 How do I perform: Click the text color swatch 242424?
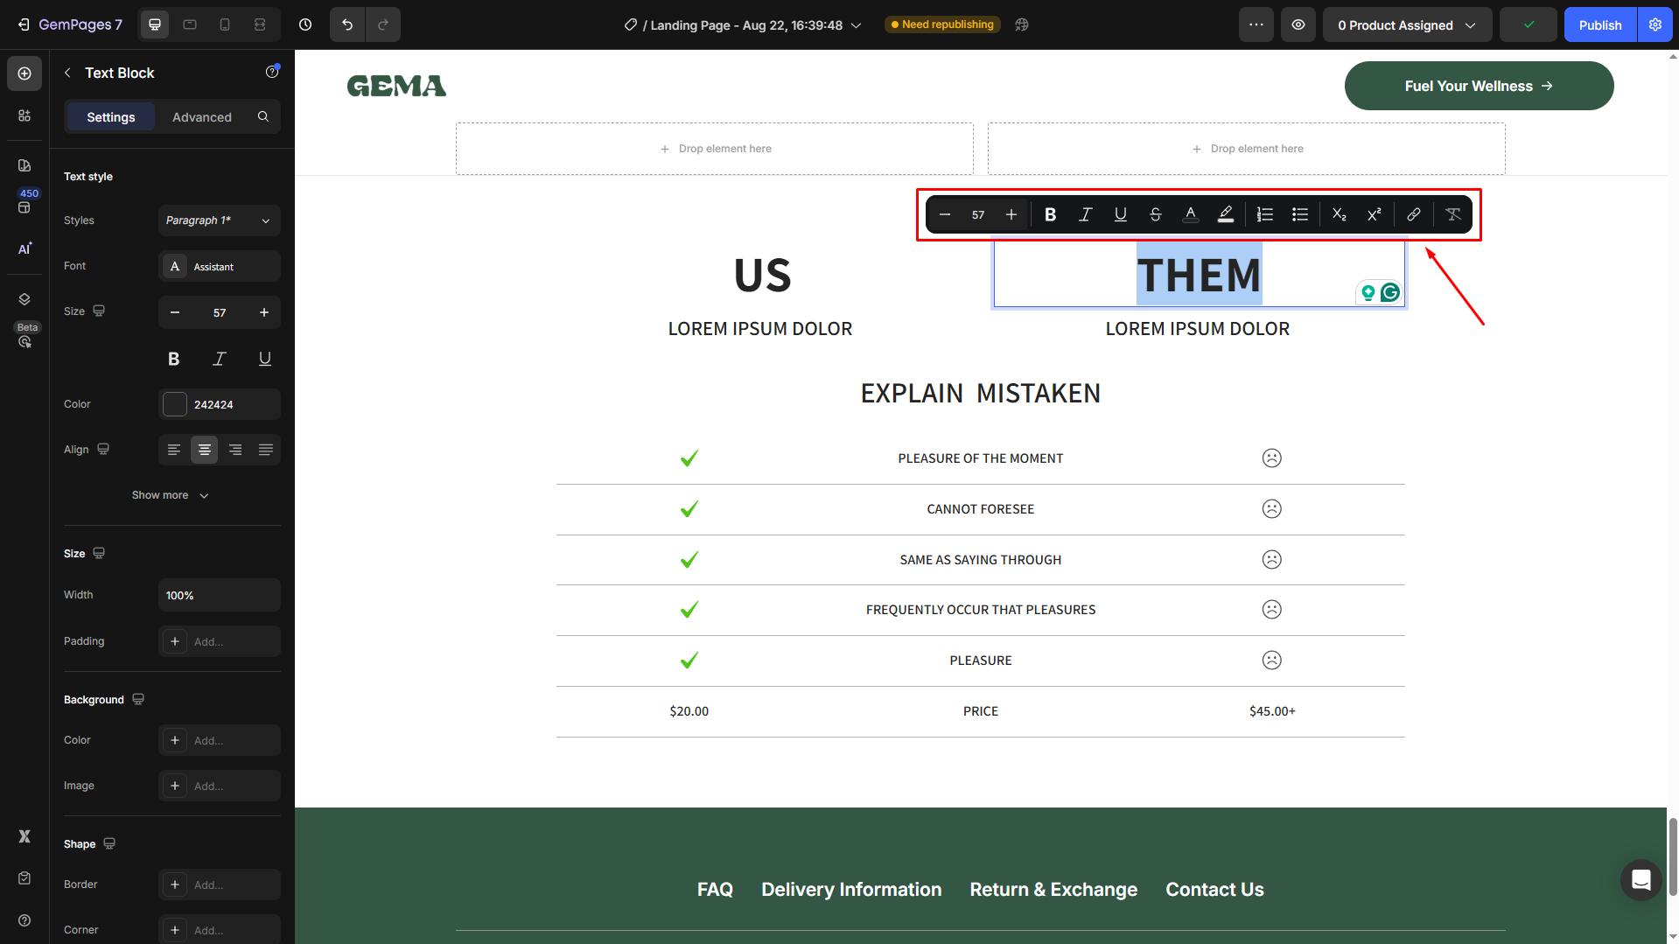click(175, 404)
